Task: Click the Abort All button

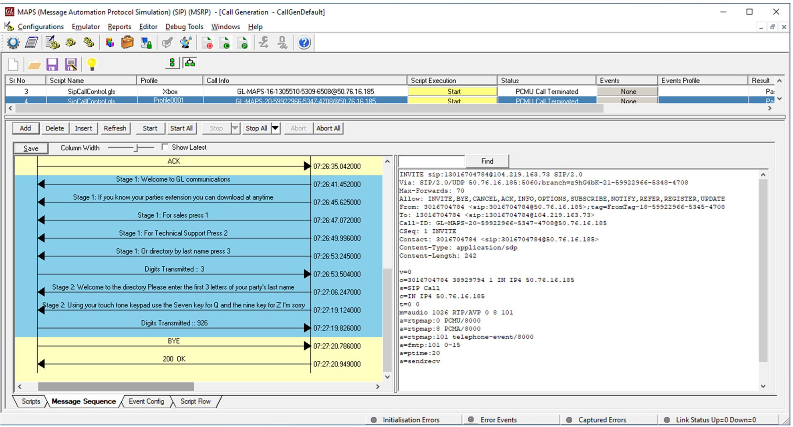Action: 328,128
